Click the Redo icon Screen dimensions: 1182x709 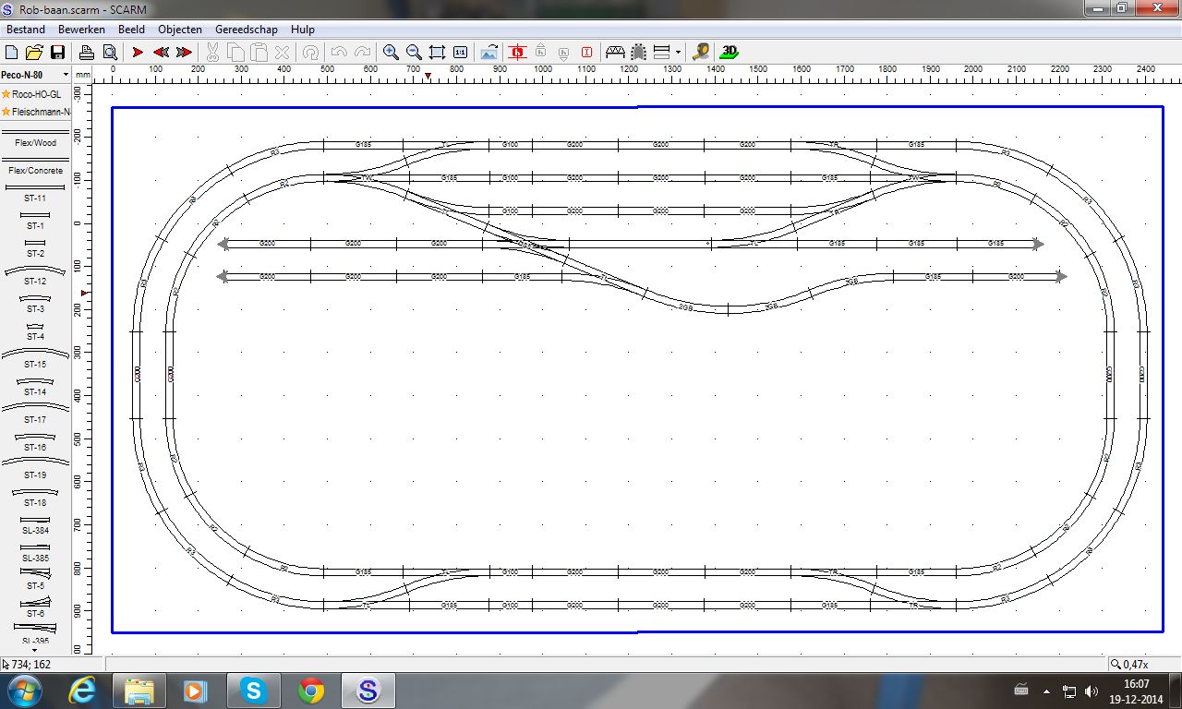(363, 53)
